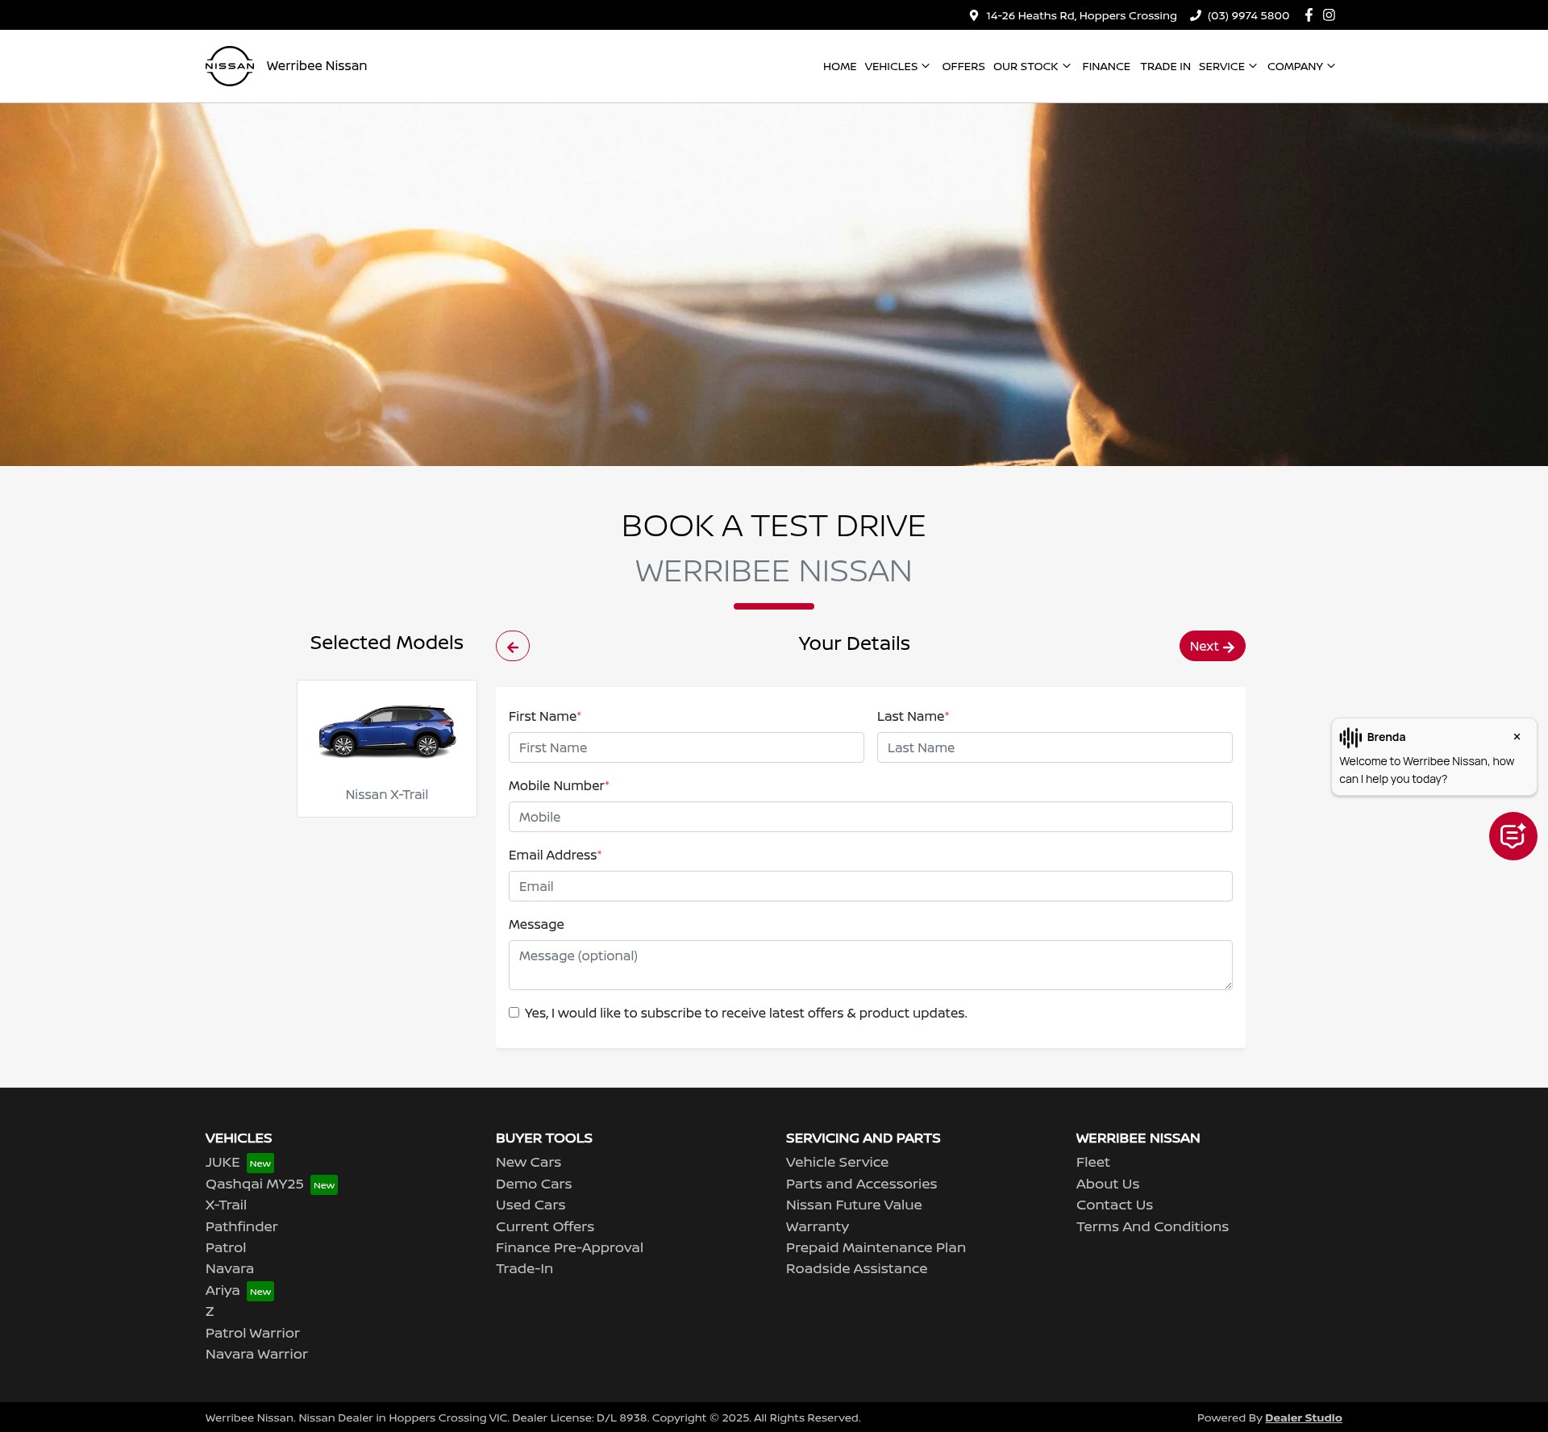The height and width of the screenshot is (1432, 1548).
Task: Open Demo Cars under Buyer Tools
Action: click(534, 1184)
